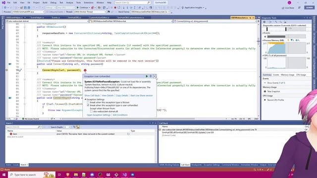Switch to CPU Usage tab in Diagnostic Tools
The image size is (317, 178).
coord(301,75)
